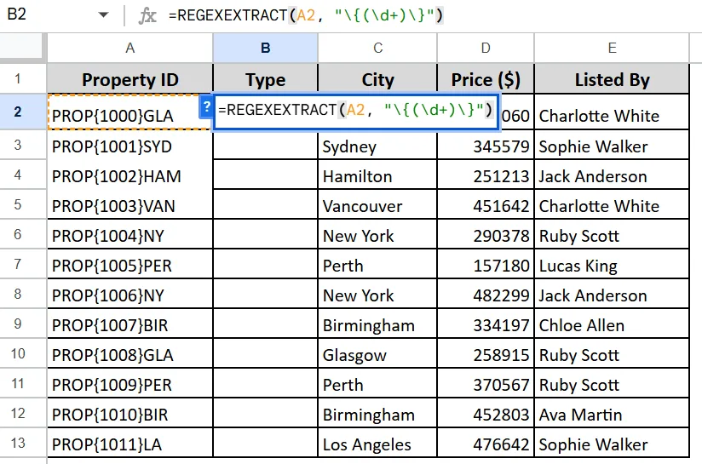Viewport: 702px width, 464px height.
Task: Click in-cell formula editor in B2
Action: tap(356, 112)
